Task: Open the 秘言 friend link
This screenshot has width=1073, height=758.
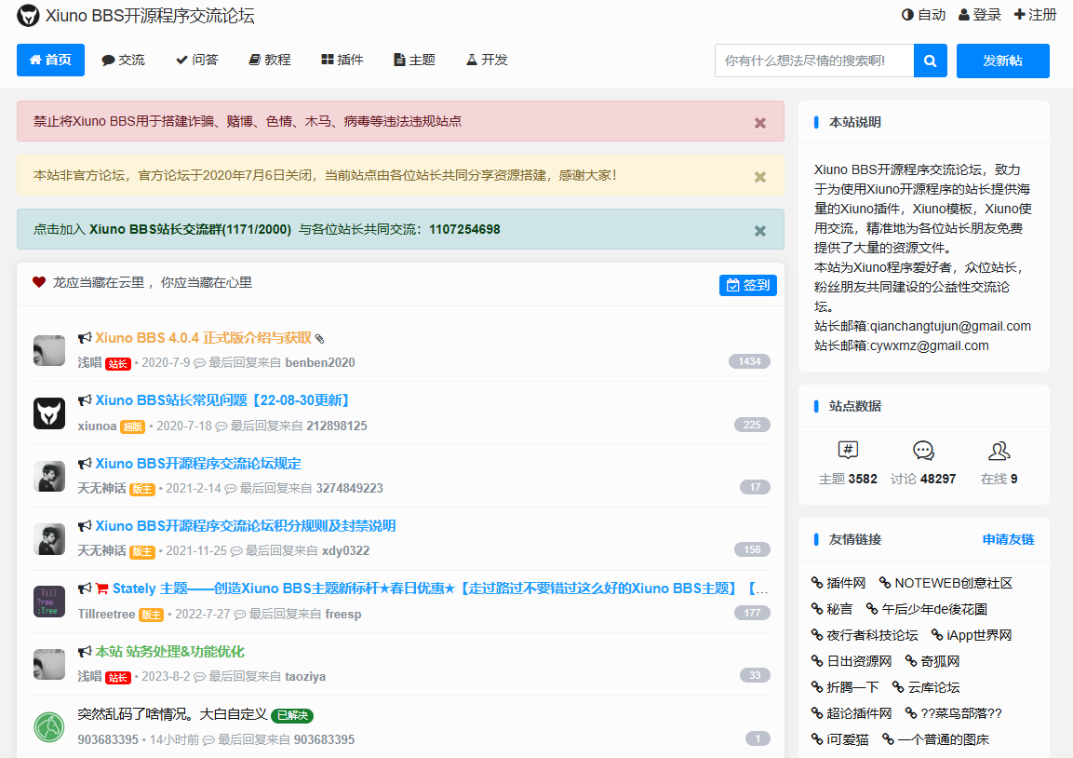Action: [x=831, y=609]
